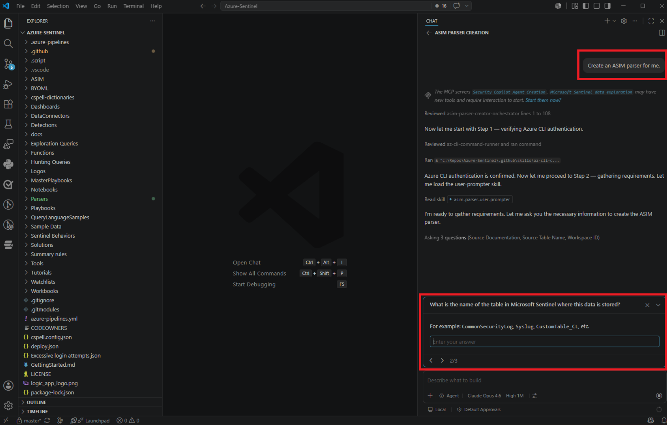Go back with the title bar arrow
The image size is (667, 425).
(203, 6)
